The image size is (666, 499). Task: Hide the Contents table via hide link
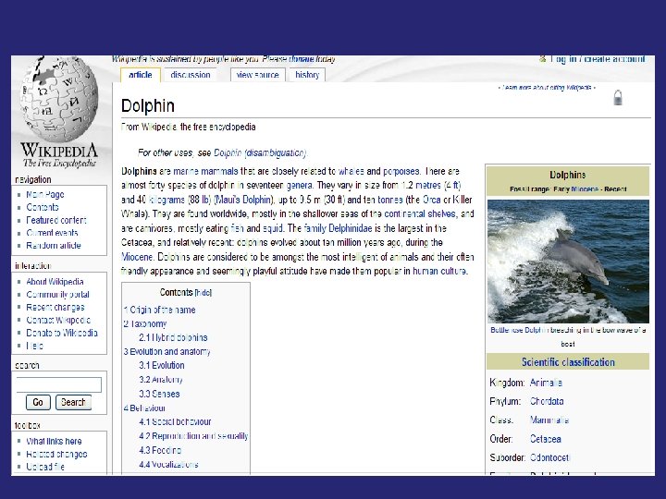203,293
